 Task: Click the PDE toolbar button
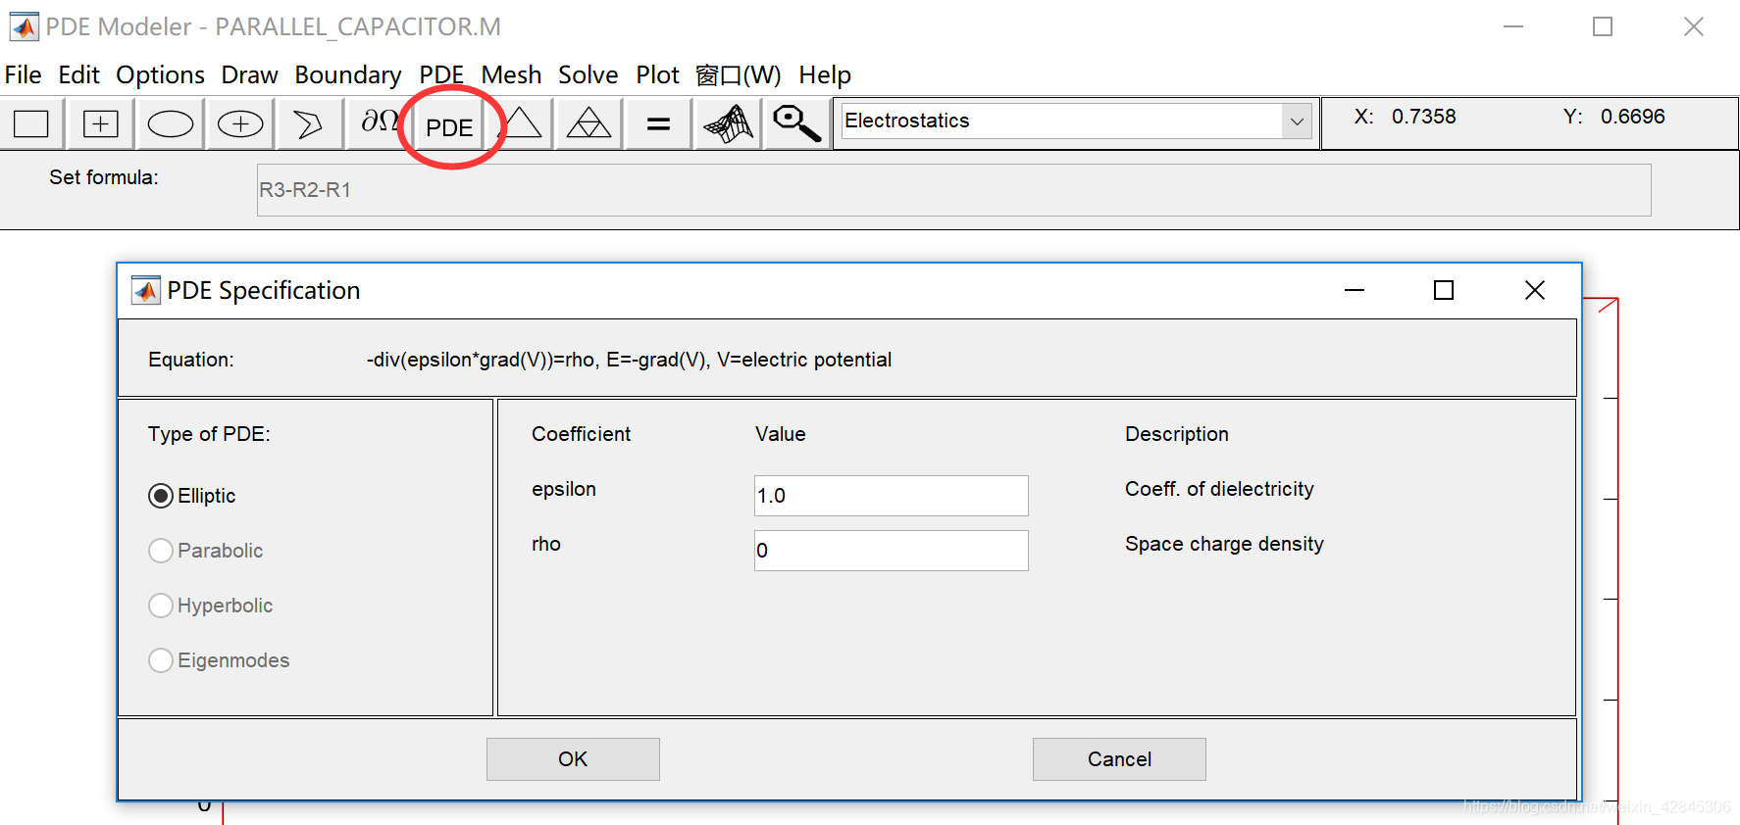(x=449, y=126)
